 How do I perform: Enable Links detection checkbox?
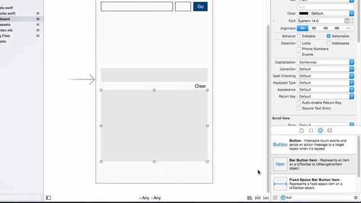298,43
